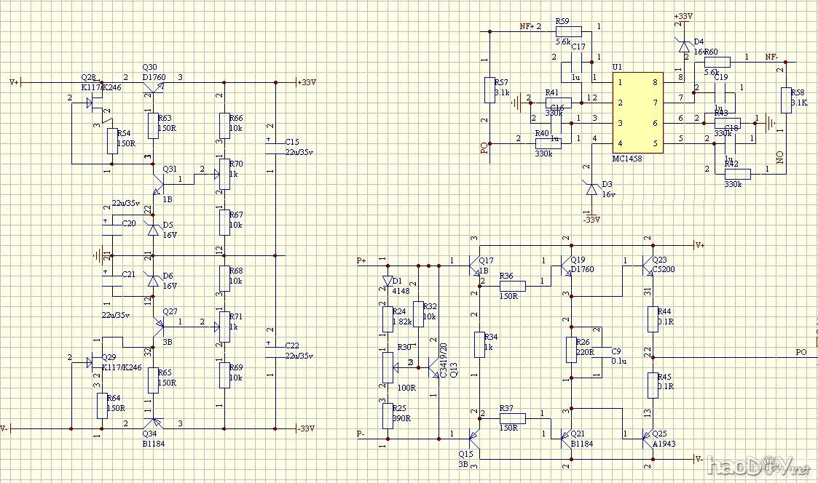Select the D5 16V zener diode
The height and width of the screenshot is (483, 818).
pos(152,229)
